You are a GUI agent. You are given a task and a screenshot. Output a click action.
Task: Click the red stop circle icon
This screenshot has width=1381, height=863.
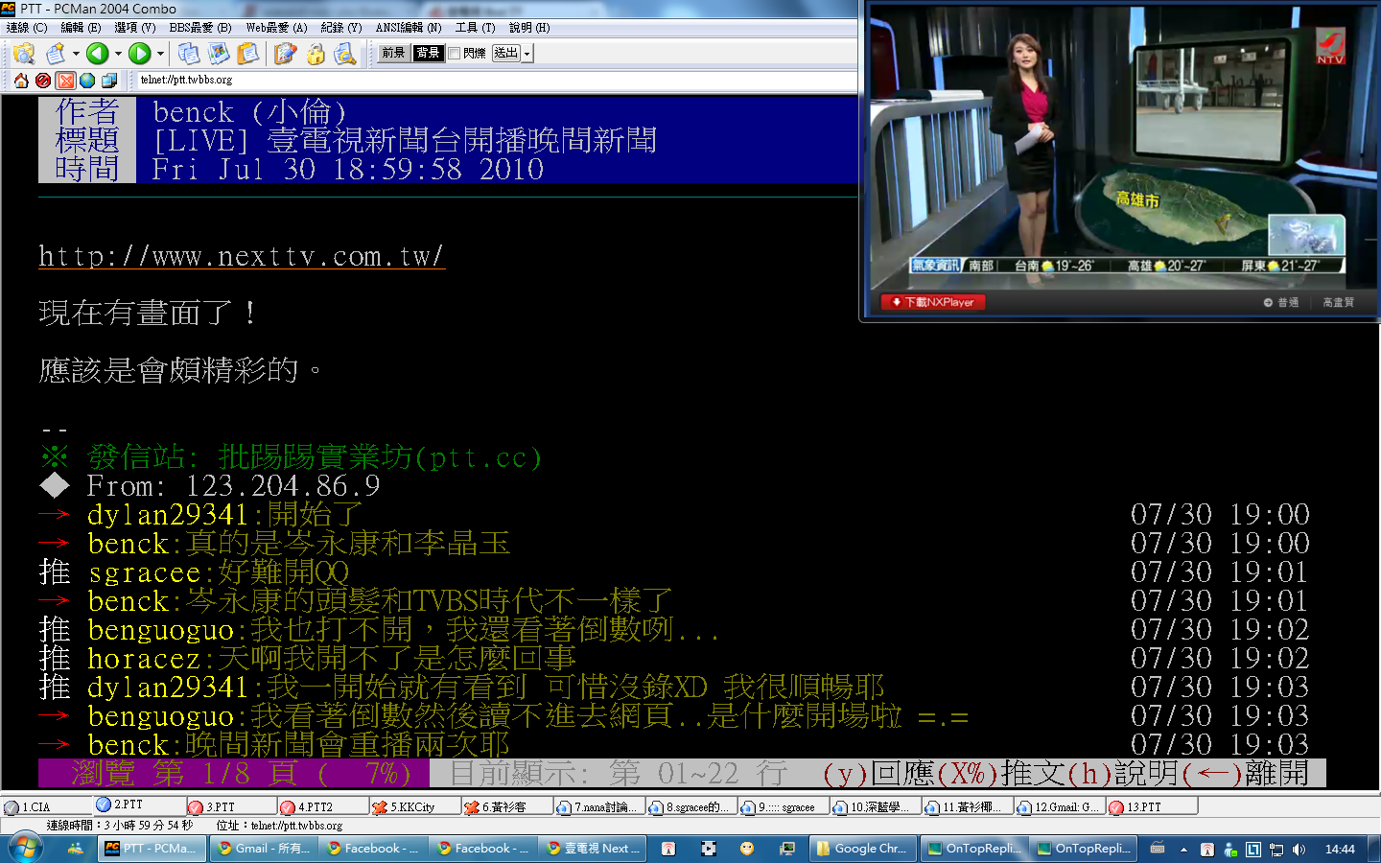(43, 81)
